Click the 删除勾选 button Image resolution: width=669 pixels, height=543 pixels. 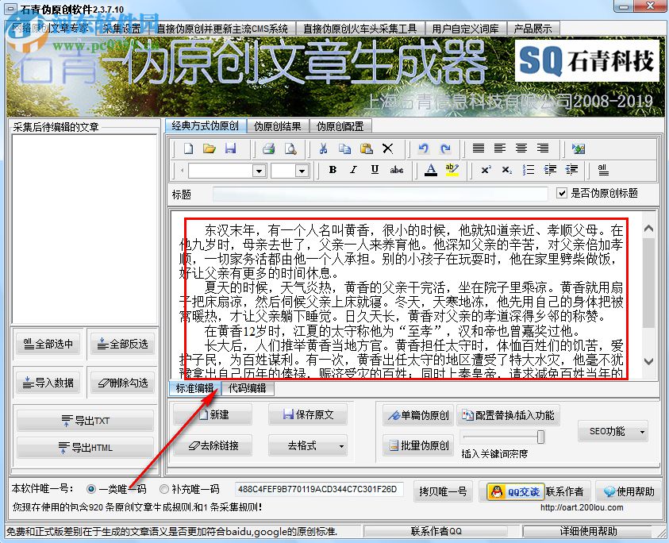point(122,383)
